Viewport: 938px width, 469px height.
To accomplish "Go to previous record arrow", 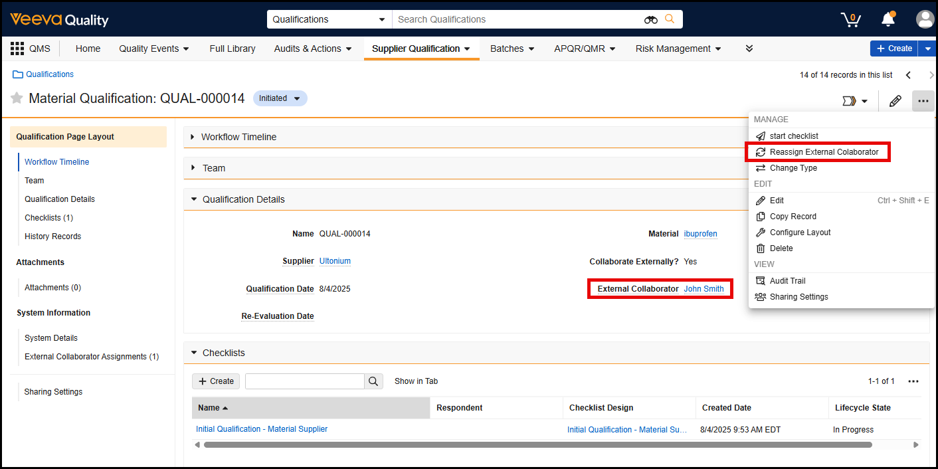I will [x=909, y=75].
